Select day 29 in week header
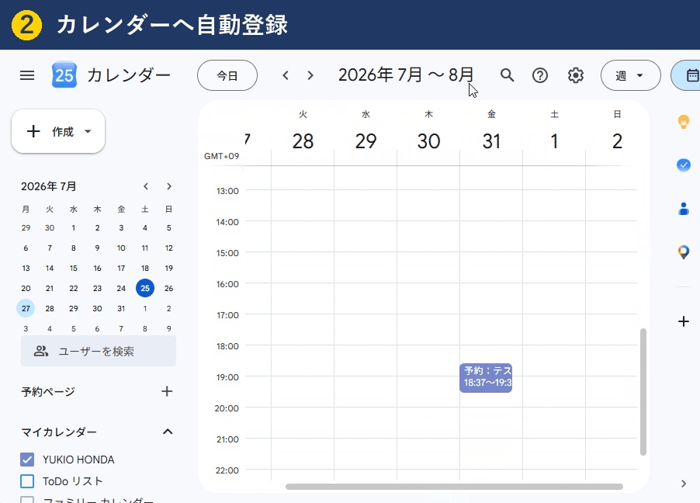Image resolution: width=700 pixels, height=503 pixels. point(366,141)
